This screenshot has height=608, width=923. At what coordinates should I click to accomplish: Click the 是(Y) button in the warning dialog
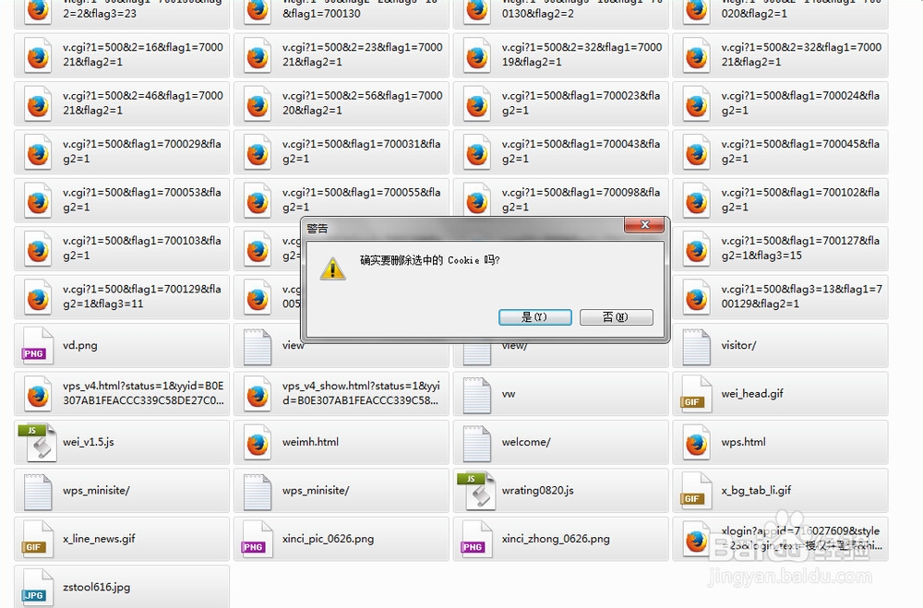[534, 317]
